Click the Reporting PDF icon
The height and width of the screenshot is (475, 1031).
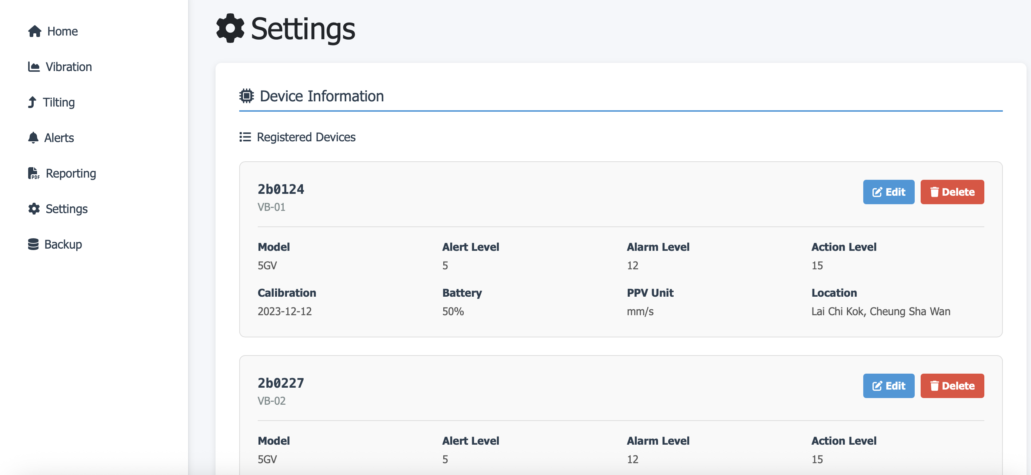[34, 173]
